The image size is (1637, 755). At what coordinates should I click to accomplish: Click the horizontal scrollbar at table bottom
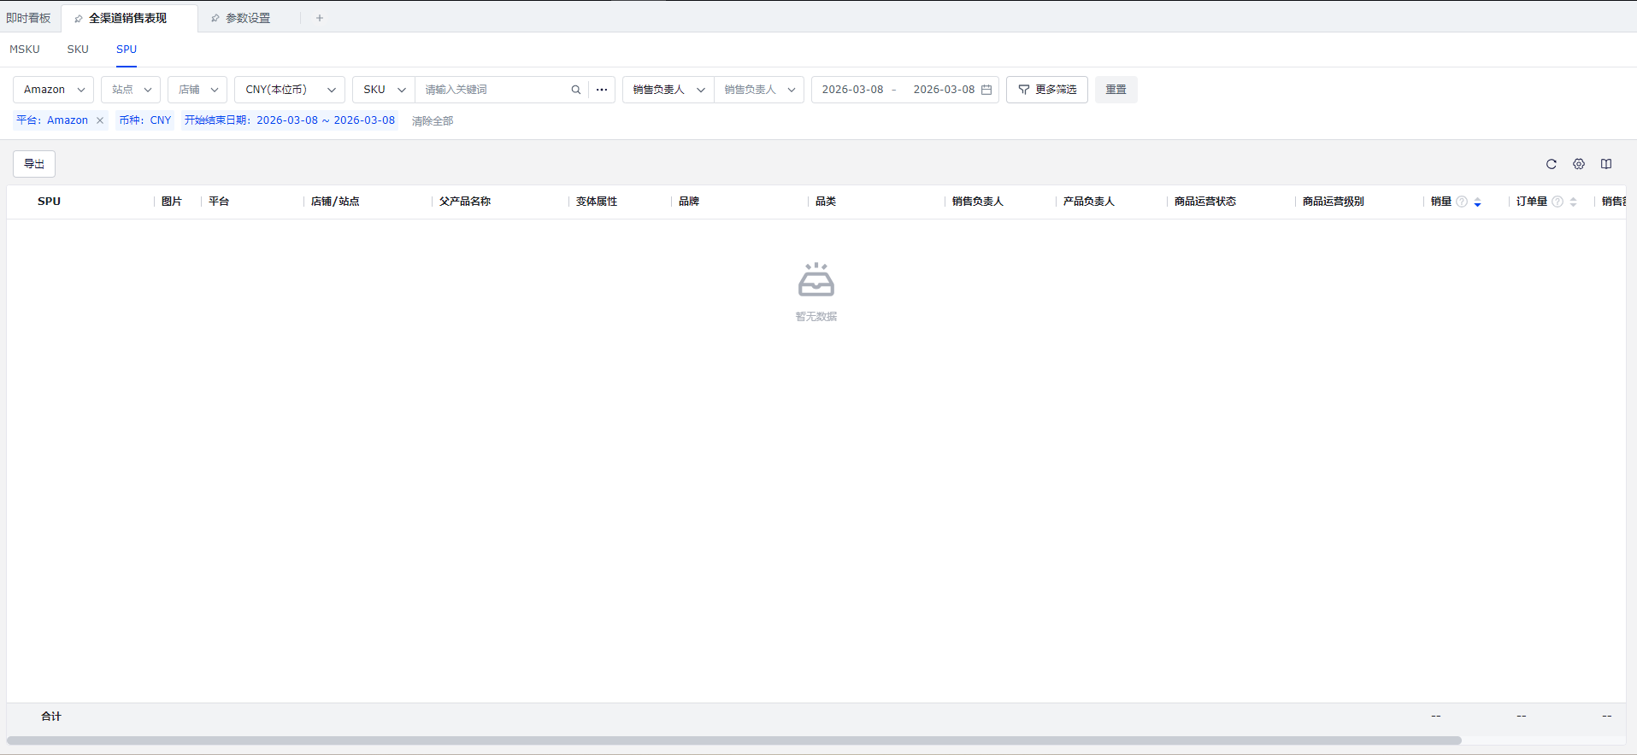[x=733, y=740]
